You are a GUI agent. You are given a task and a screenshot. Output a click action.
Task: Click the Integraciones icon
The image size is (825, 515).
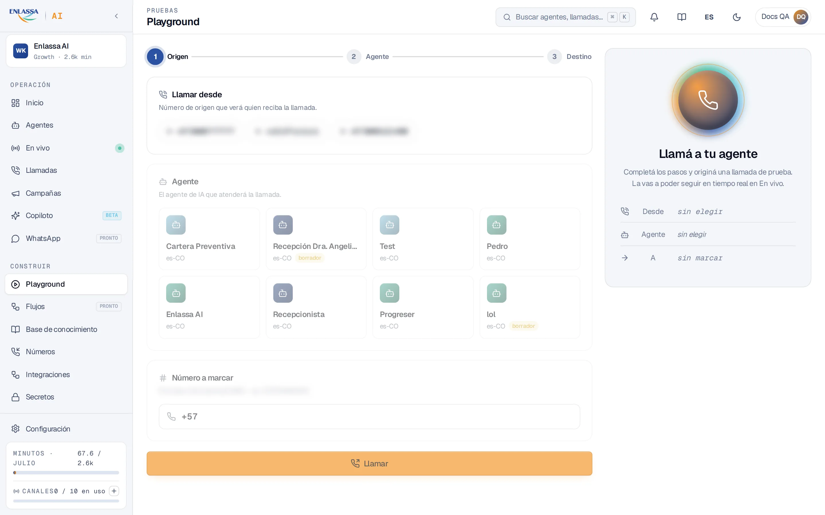(x=15, y=375)
